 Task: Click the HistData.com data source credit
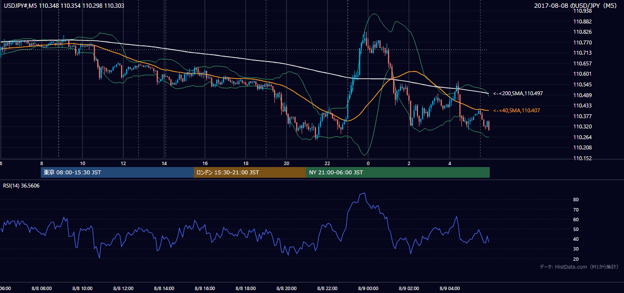point(579,267)
